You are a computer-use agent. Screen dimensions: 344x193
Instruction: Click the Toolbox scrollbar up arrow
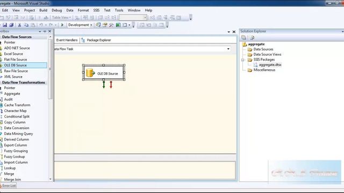(50, 37)
